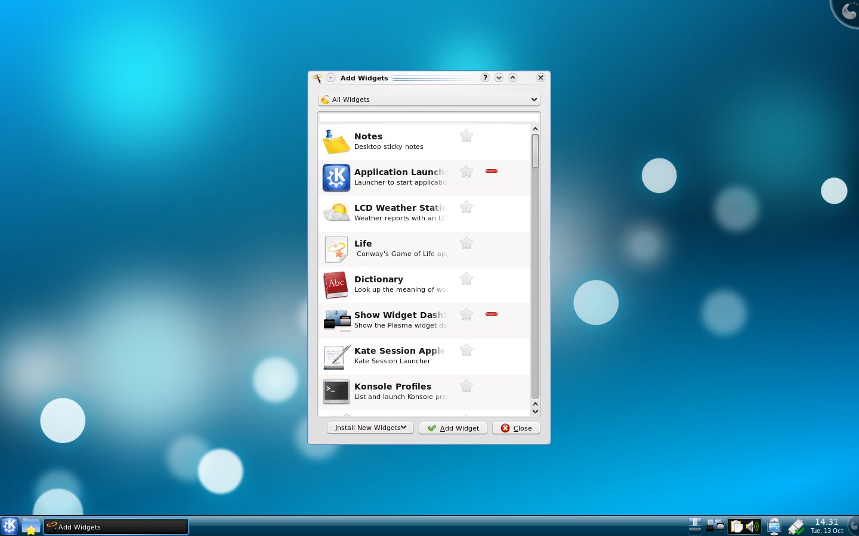Click the star rating beside Notes
859x536 pixels.
coord(466,136)
